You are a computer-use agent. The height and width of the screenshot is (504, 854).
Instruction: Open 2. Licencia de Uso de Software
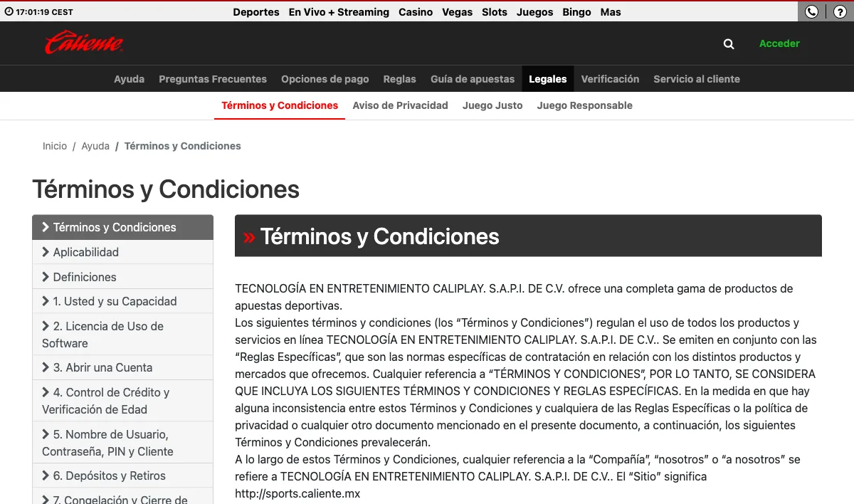pyautogui.click(x=122, y=335)
